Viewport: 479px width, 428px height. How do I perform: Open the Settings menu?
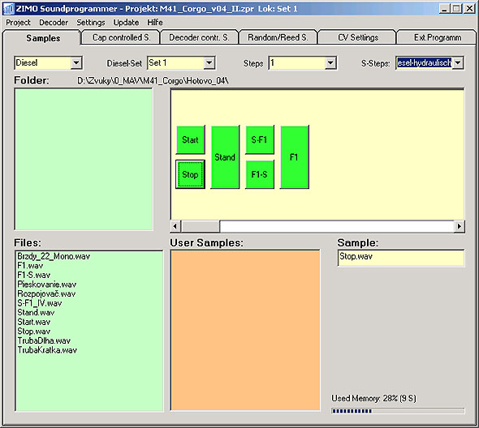[x=90, y=23]
